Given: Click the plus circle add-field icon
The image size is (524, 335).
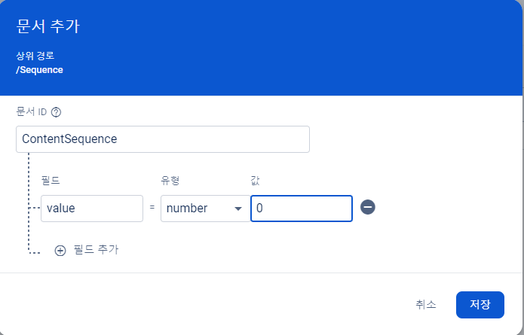Looking at the screenshot, I should 60,251.
